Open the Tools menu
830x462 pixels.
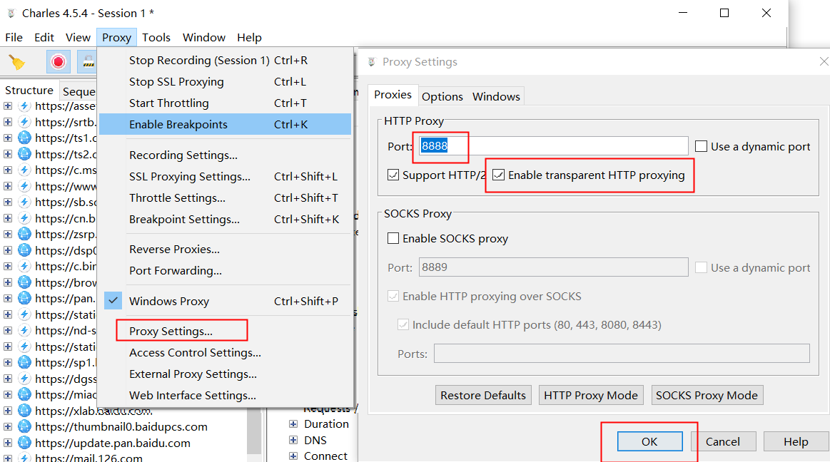(x=156, y=38)
